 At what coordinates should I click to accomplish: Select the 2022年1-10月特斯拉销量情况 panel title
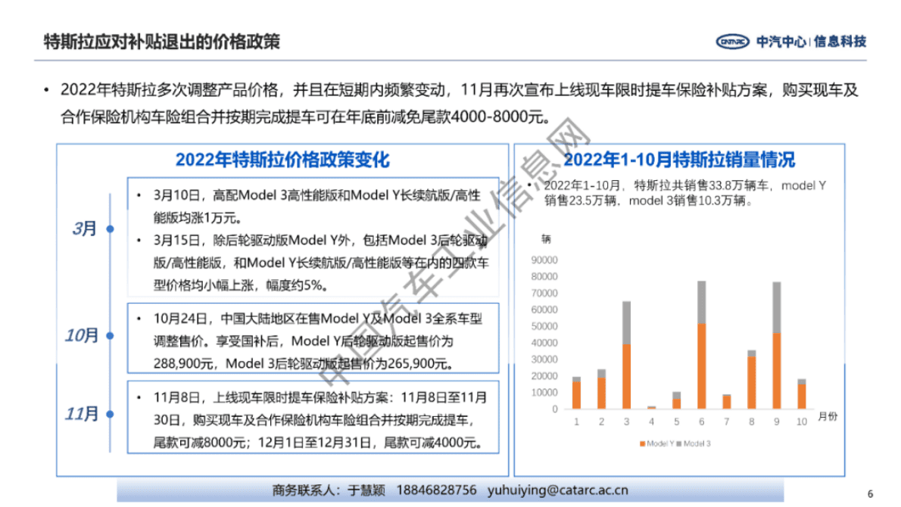coord(681,160)
